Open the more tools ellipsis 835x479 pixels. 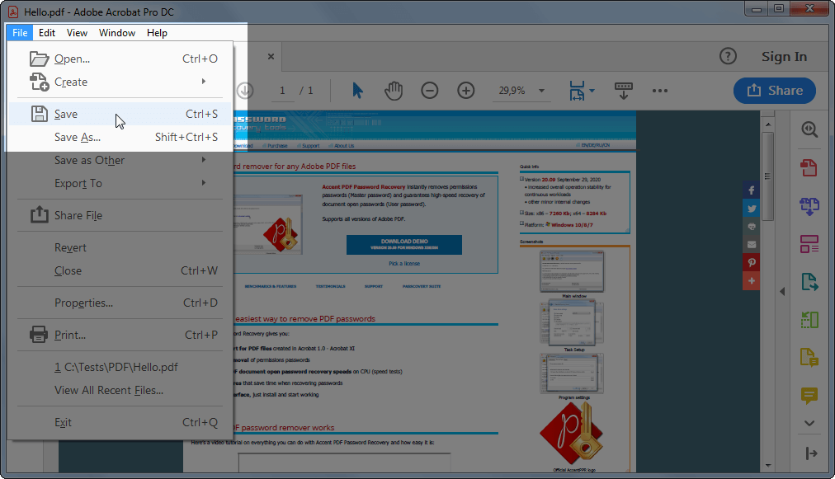tap(660, 91)
